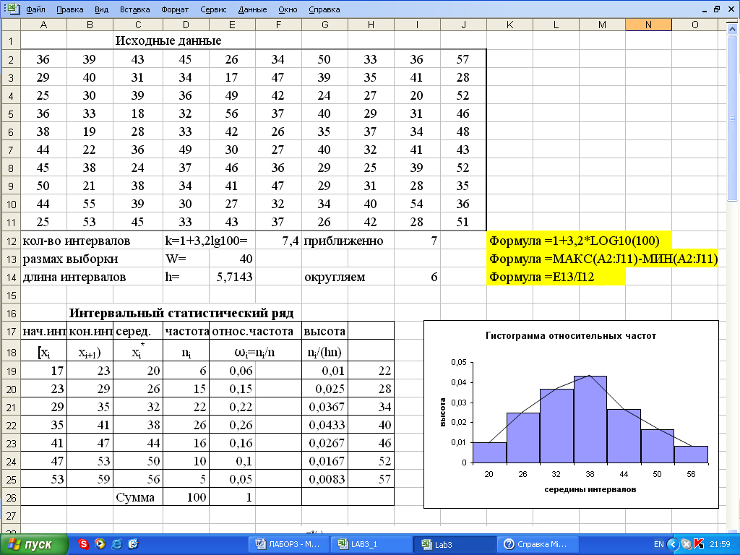Select cell with value 0,26
The image size is (740, 555).
click(x=232, y=425)
